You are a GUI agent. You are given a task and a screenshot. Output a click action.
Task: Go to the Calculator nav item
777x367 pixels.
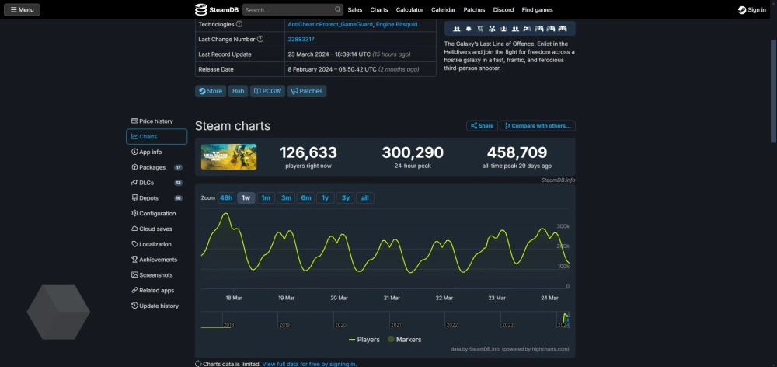click(x=409, y=10)
